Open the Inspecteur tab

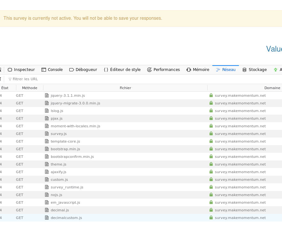[21, 70]
